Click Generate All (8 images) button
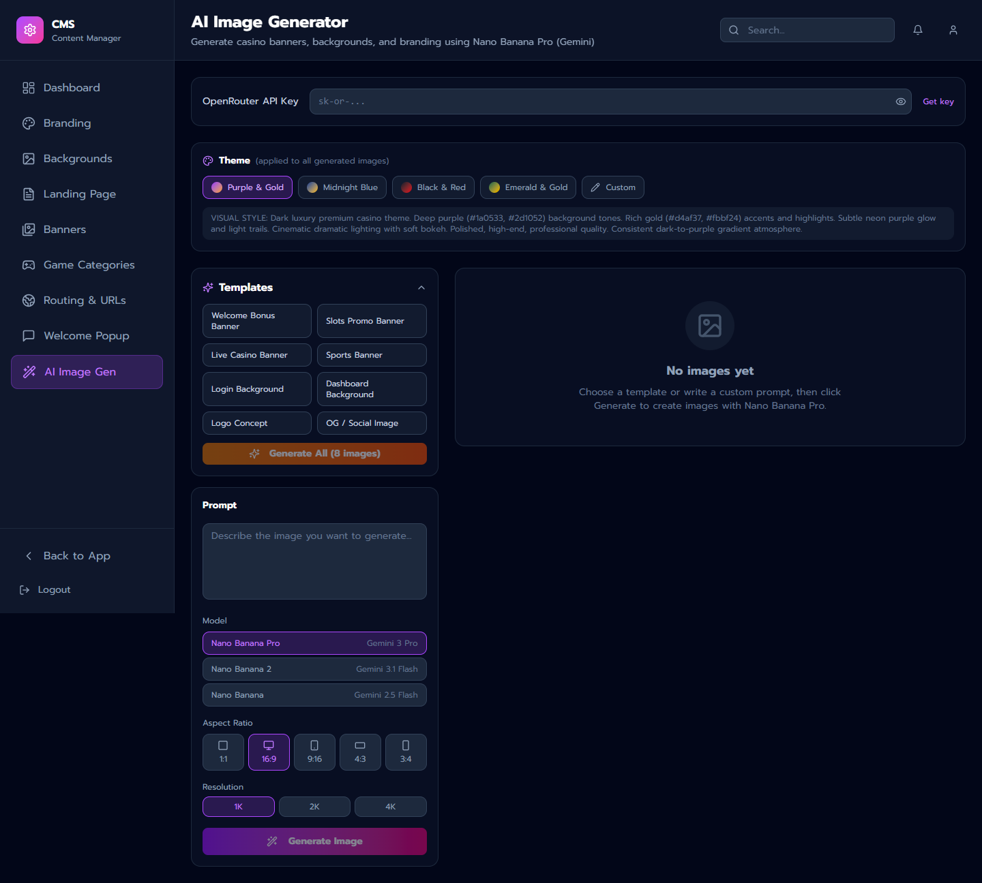 [314, 454]
